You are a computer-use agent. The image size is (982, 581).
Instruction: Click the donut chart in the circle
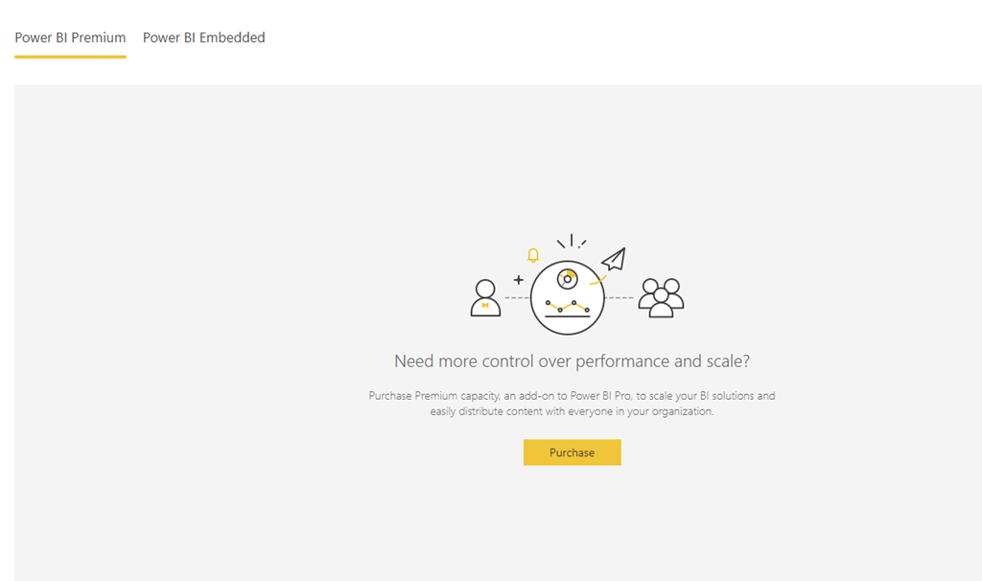click(567, 278)
